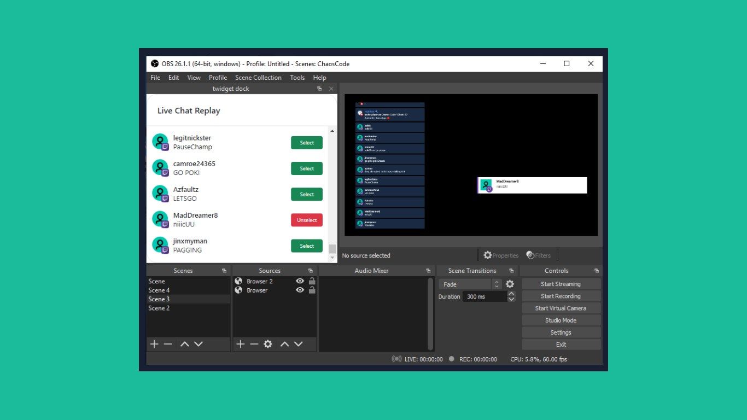
Task: Click chat list scrollbar up arrow
Action: pyautogui.click(x=332, y=131)
